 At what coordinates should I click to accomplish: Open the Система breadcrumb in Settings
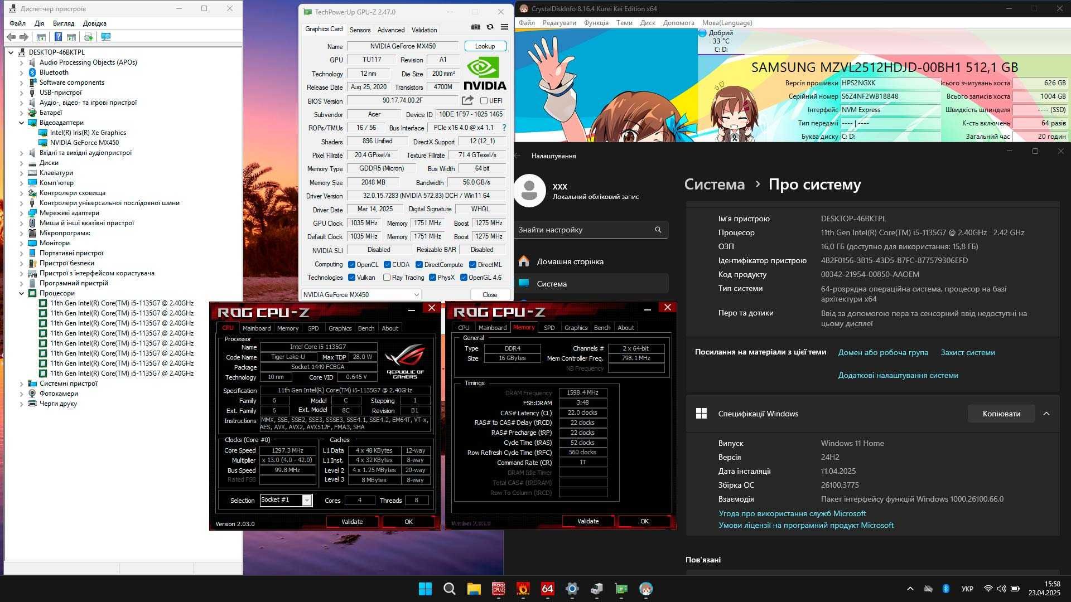pos(714,184)
